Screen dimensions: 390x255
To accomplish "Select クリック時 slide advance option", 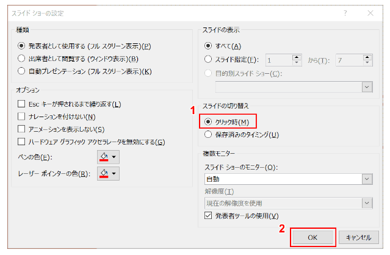I will coord(209,121).
